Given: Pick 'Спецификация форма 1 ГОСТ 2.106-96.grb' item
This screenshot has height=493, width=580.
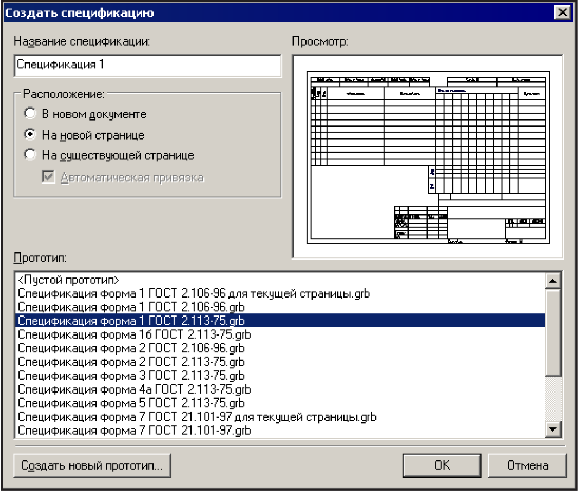Looking at the screenshot, I should tap(131, 307).
